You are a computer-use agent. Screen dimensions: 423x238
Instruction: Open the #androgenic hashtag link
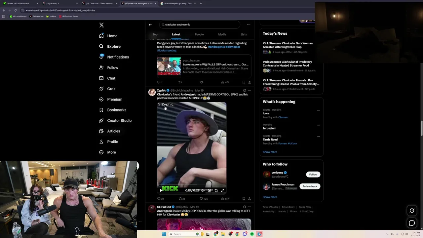pyautogui.click(x=216, y=47)
